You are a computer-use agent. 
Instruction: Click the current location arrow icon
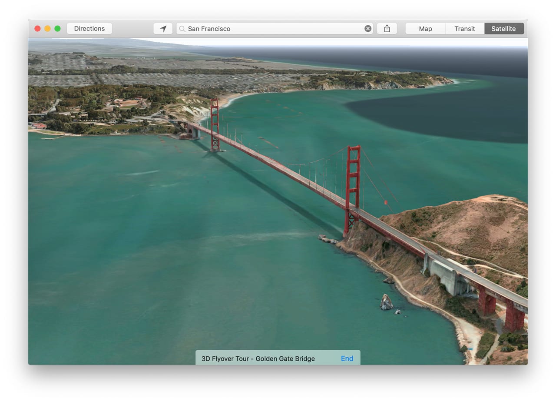163,29
